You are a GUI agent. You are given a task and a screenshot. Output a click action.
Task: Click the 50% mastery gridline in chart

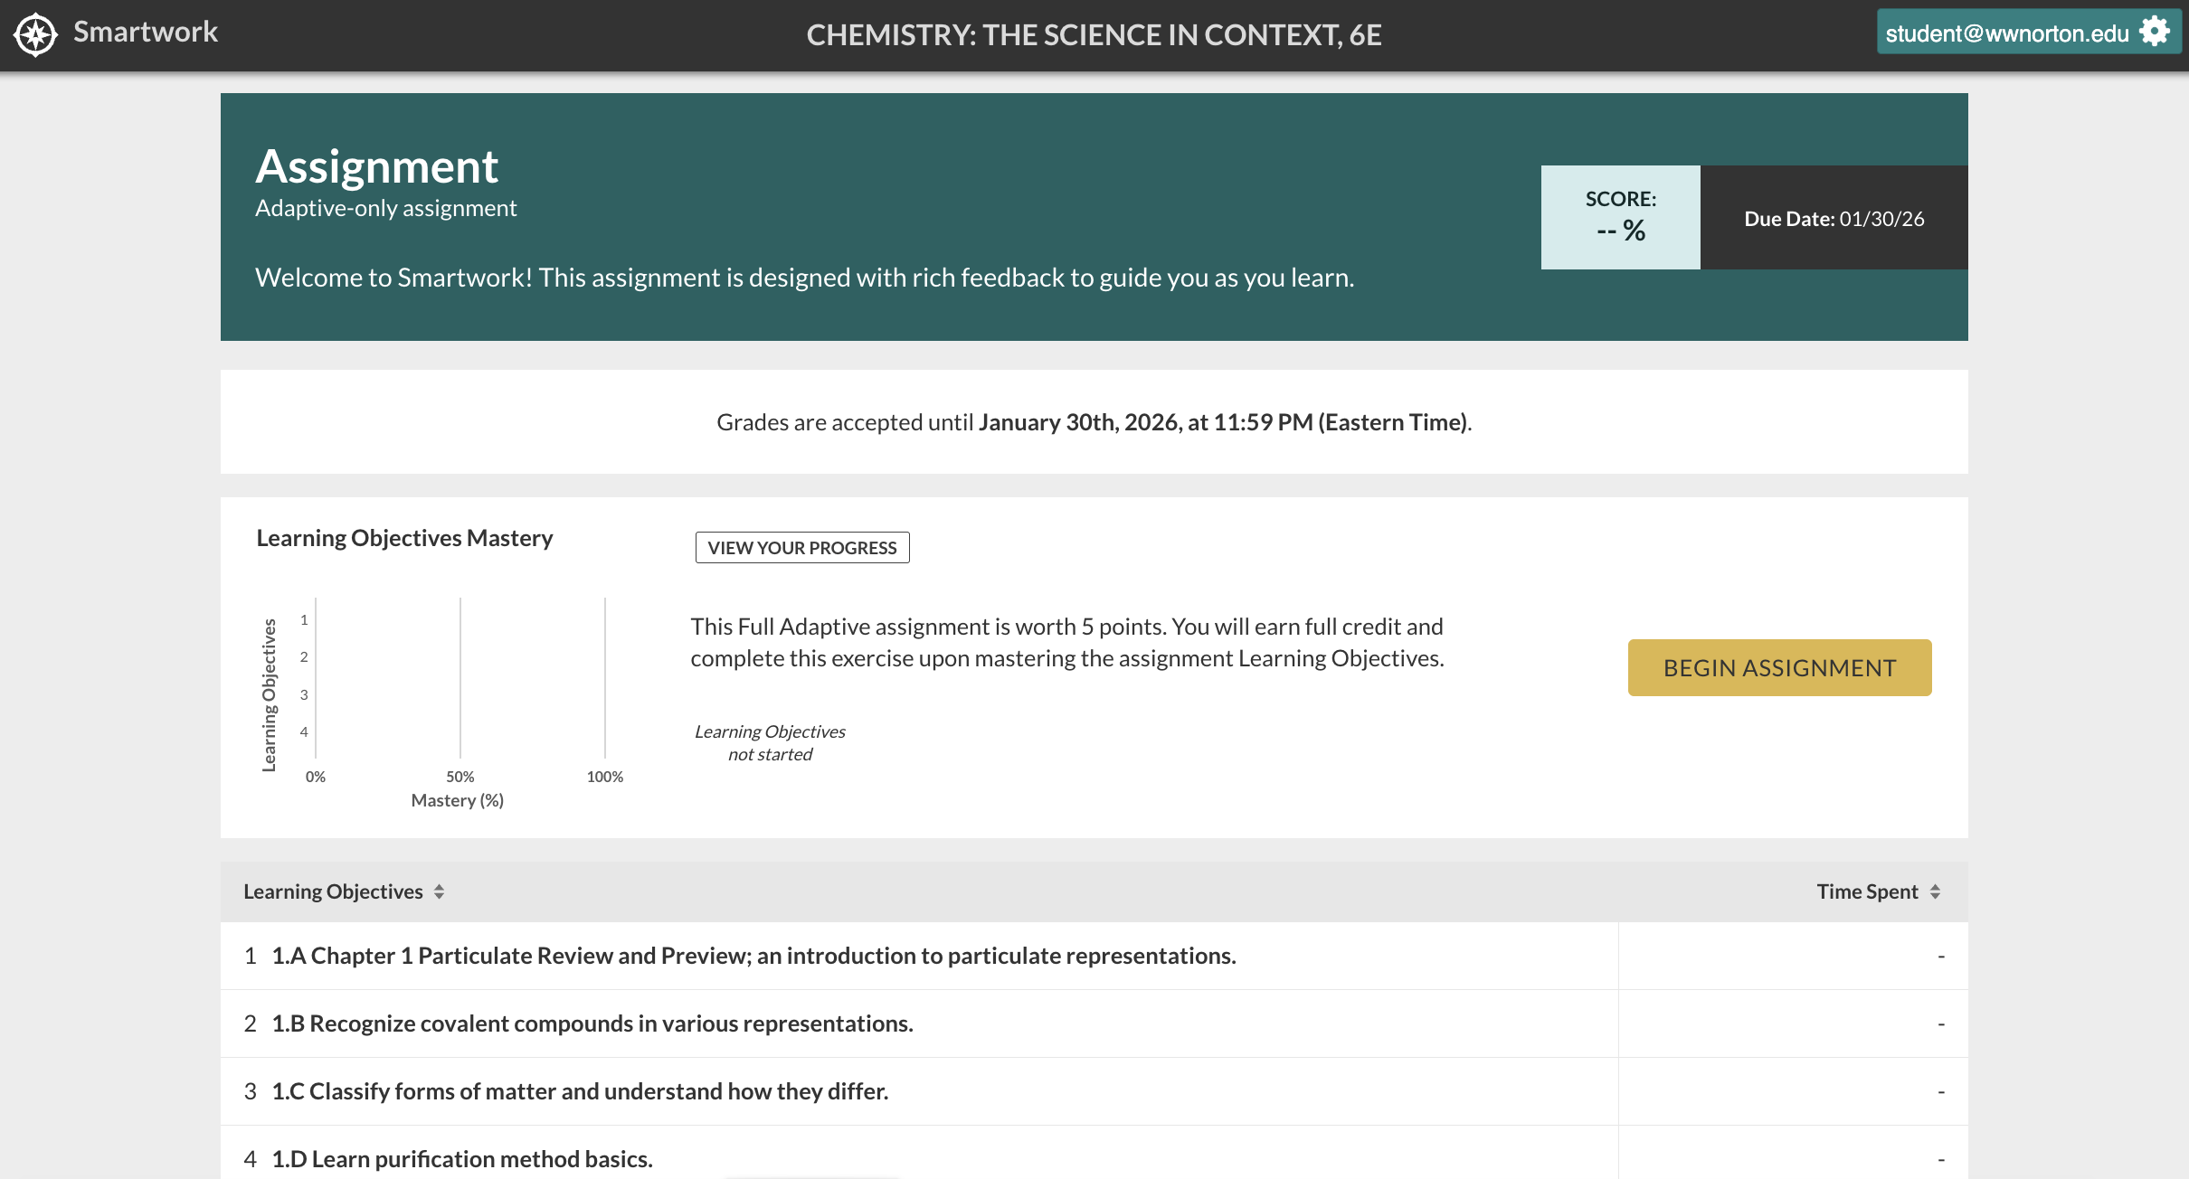click(x=460, y=678)
